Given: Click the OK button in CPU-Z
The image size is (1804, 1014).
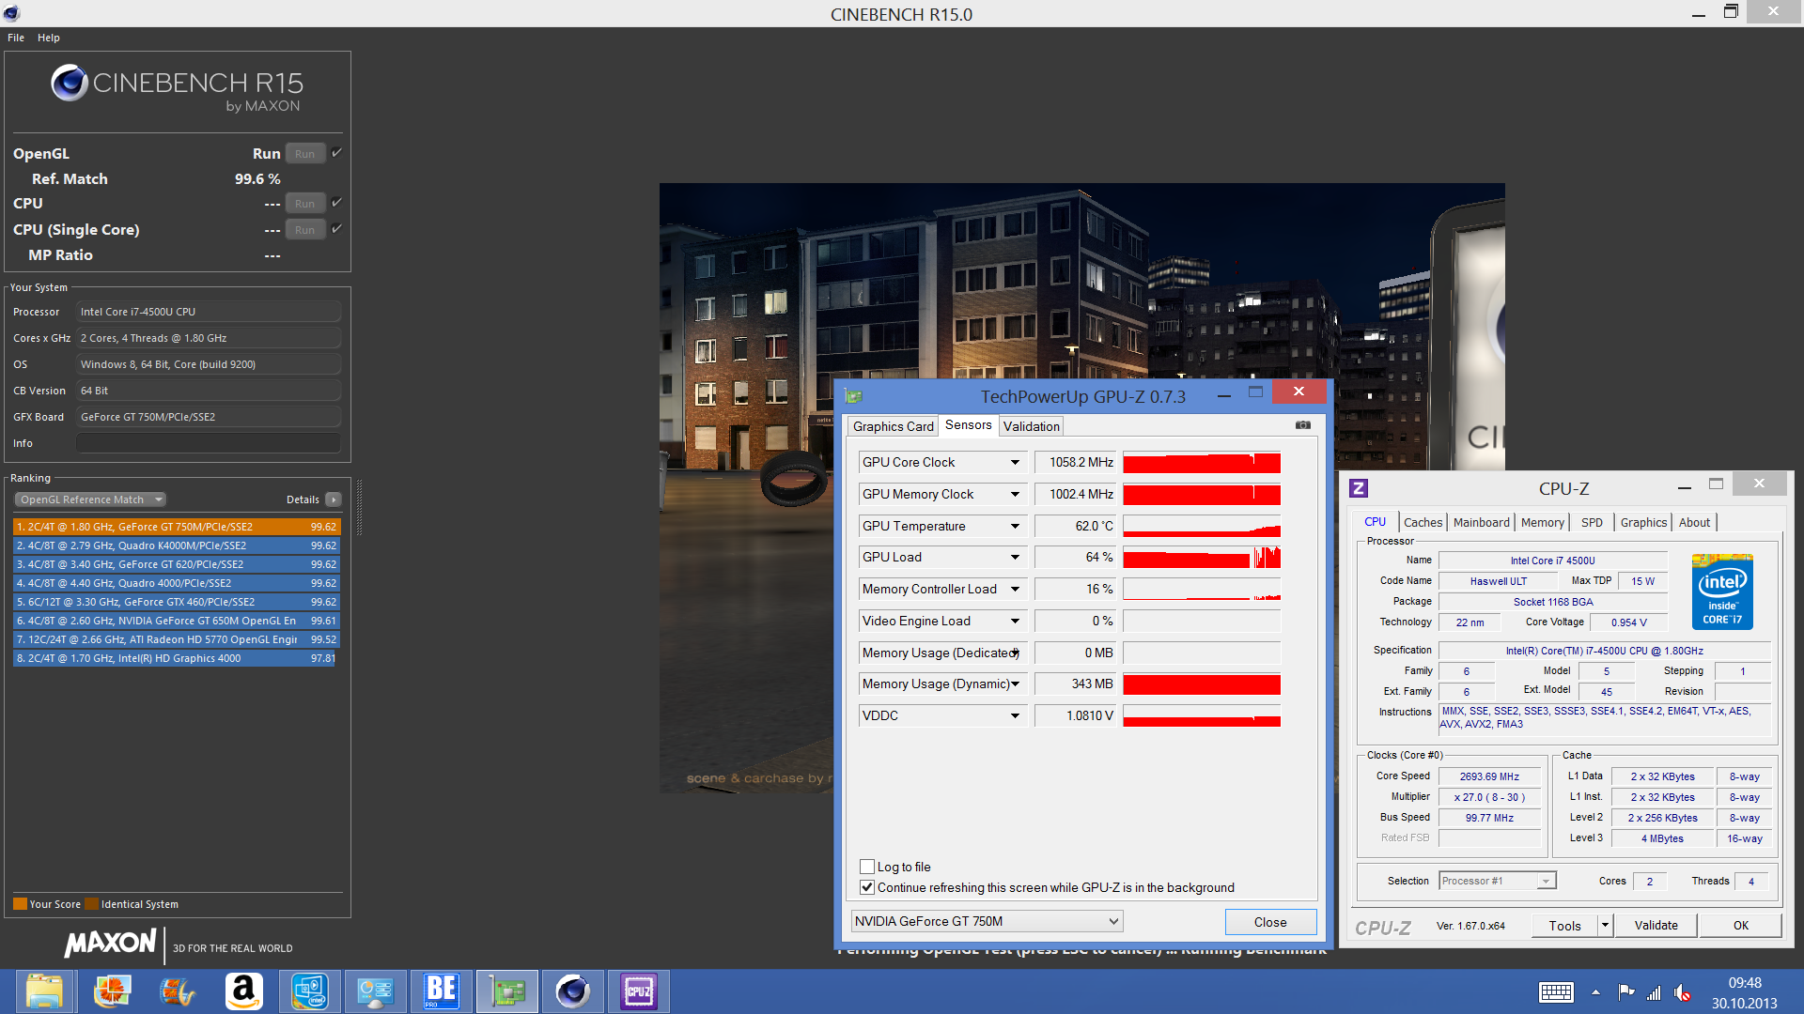Looking at the screenshot, I should point(1740,926).
